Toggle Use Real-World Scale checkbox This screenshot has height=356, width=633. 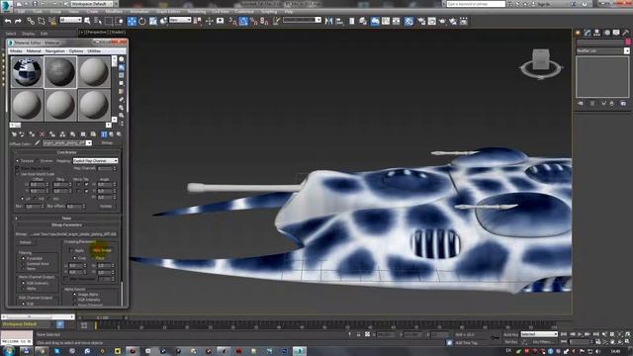point(18,174)
